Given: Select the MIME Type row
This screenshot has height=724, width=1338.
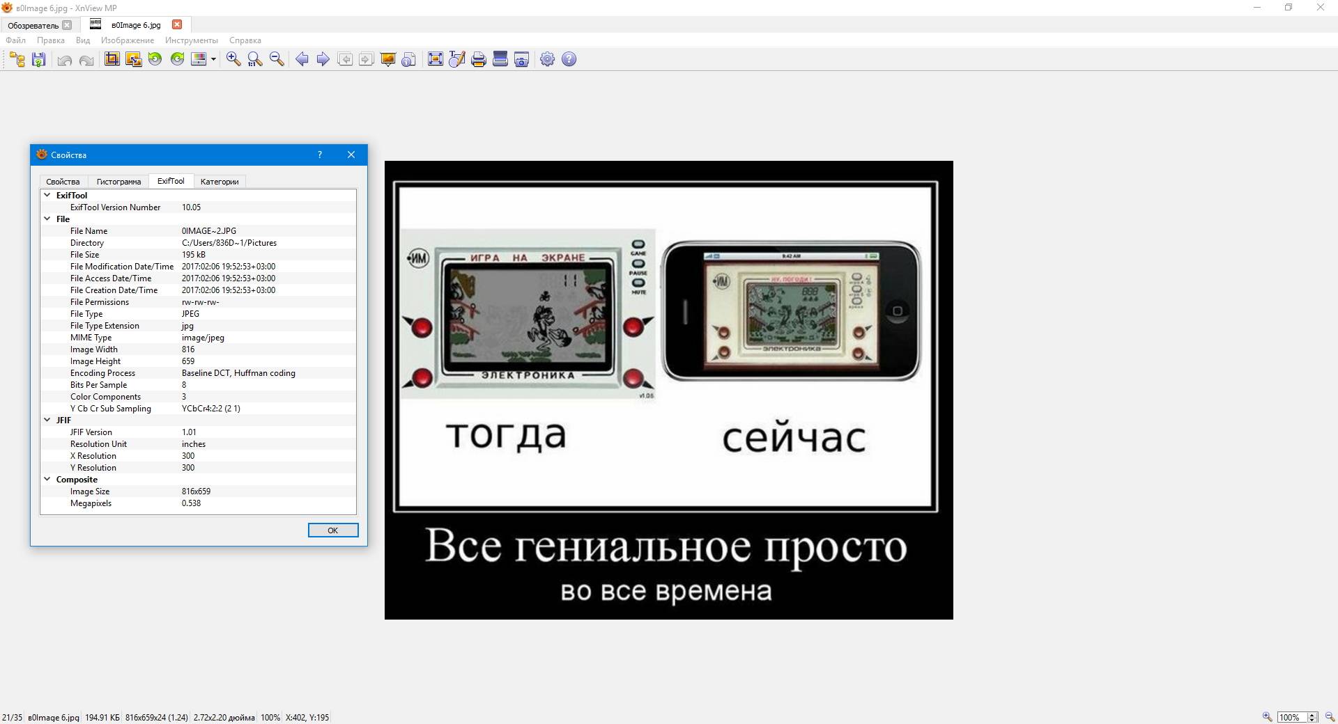Looking at the screenshot, I should pyautogui.click(x=198, y=338).
